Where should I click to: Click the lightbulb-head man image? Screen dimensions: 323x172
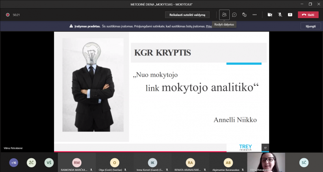pyautogui.click(x=93, y=85)
